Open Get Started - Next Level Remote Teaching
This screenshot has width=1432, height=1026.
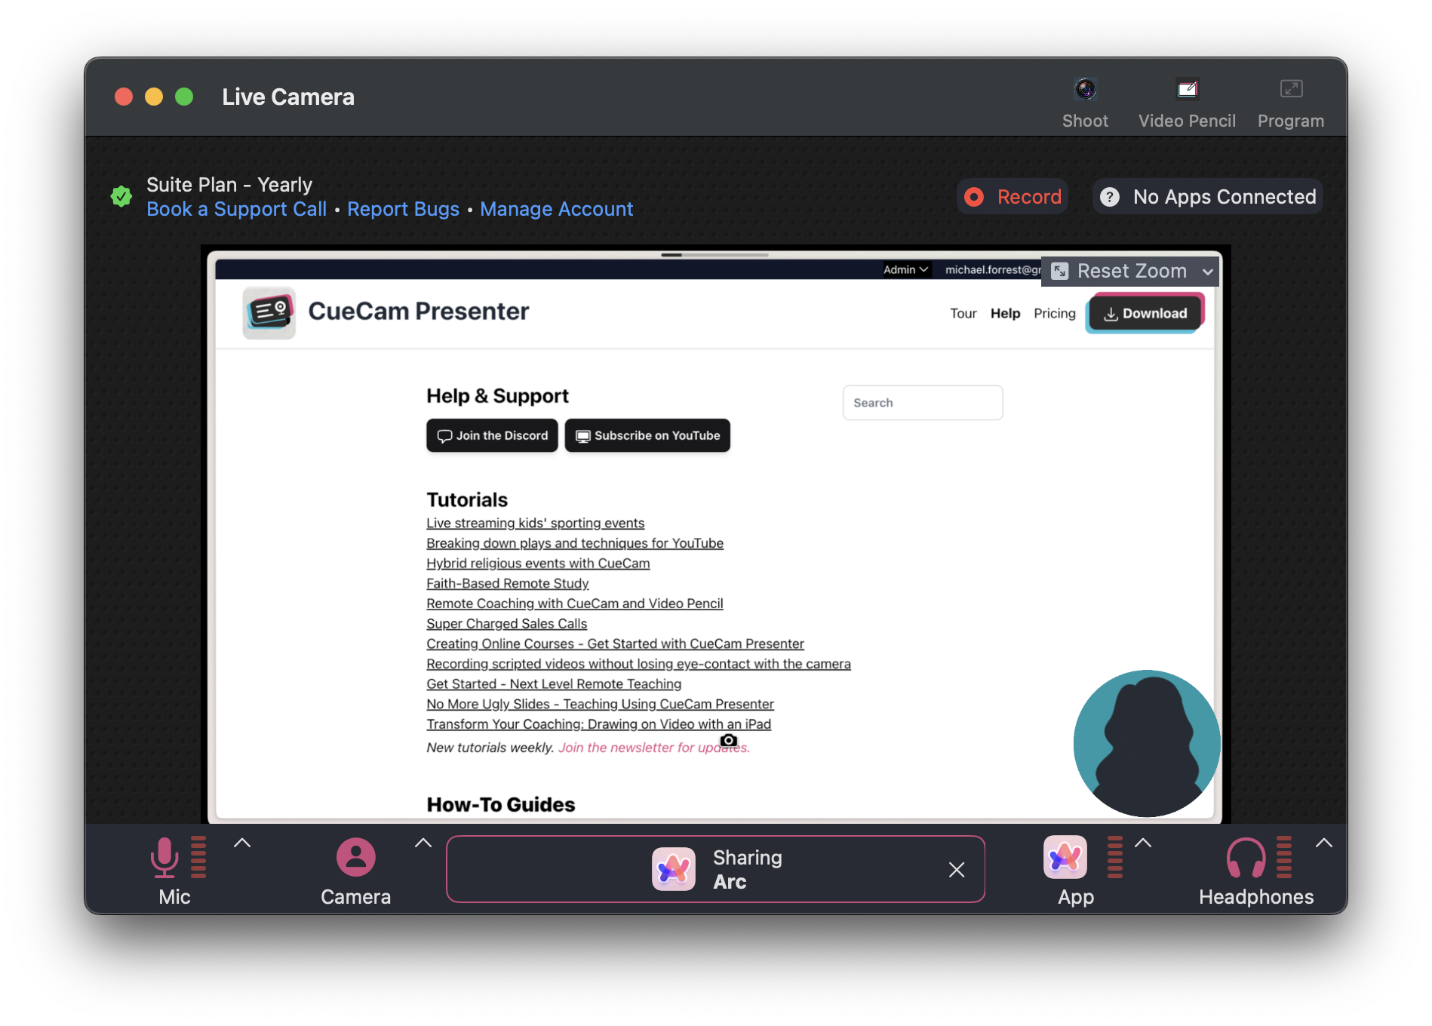pos(554,684)
